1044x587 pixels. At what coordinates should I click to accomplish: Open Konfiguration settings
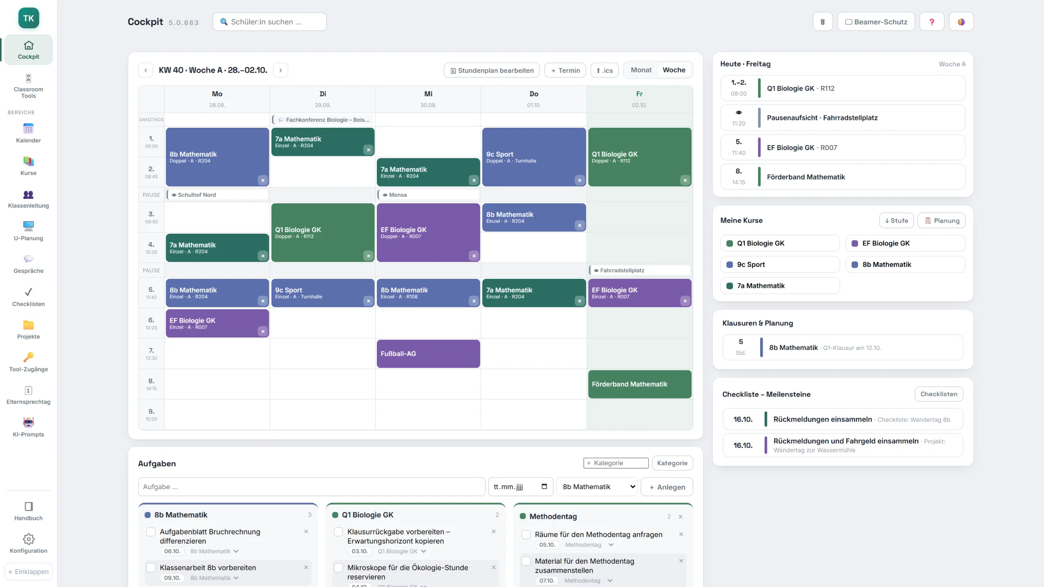coord(28,544)
